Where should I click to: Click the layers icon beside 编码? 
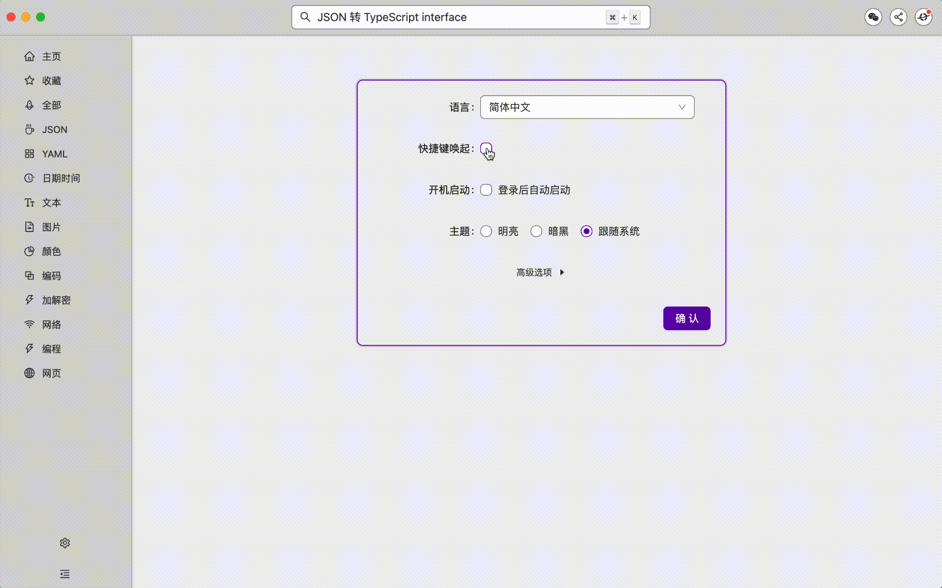pos(29,275)
